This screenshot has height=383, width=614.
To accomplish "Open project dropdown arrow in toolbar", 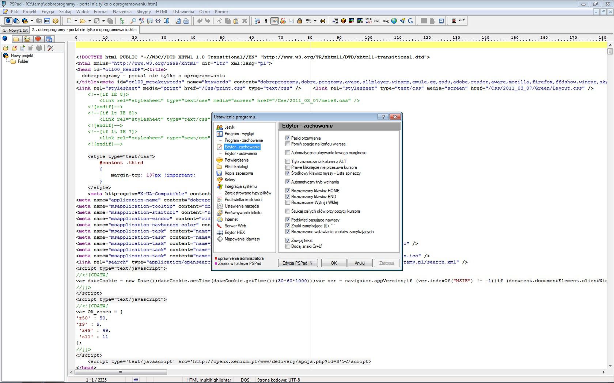I will coord(32,21).
